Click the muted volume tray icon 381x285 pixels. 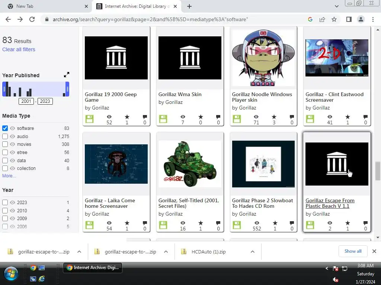pyautogui.click(x=336, y=279)
